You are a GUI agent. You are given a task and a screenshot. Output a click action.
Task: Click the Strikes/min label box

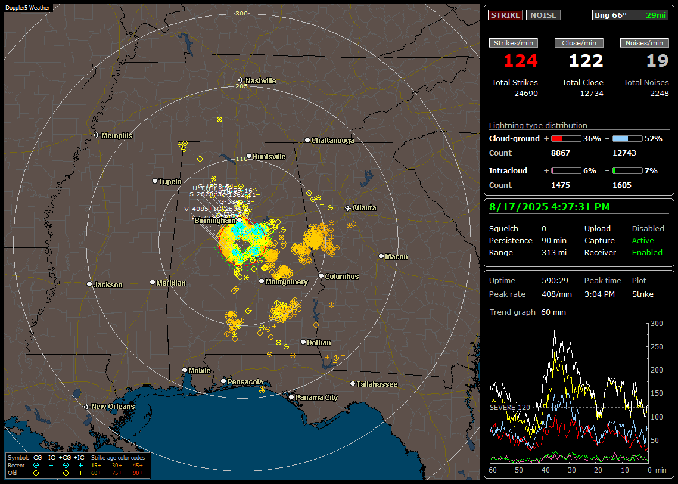tap(513, 43)
